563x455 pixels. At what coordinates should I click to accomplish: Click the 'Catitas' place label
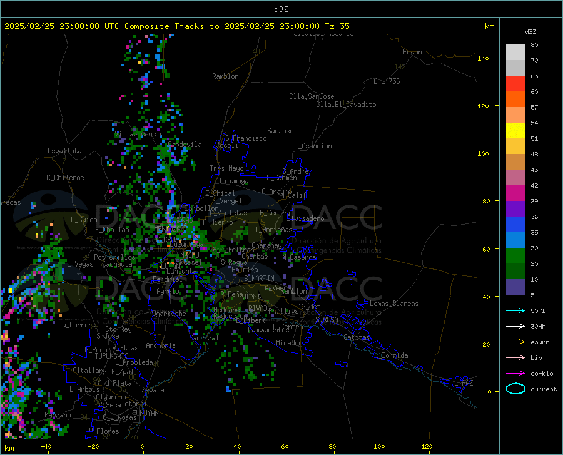coord(357,337)
